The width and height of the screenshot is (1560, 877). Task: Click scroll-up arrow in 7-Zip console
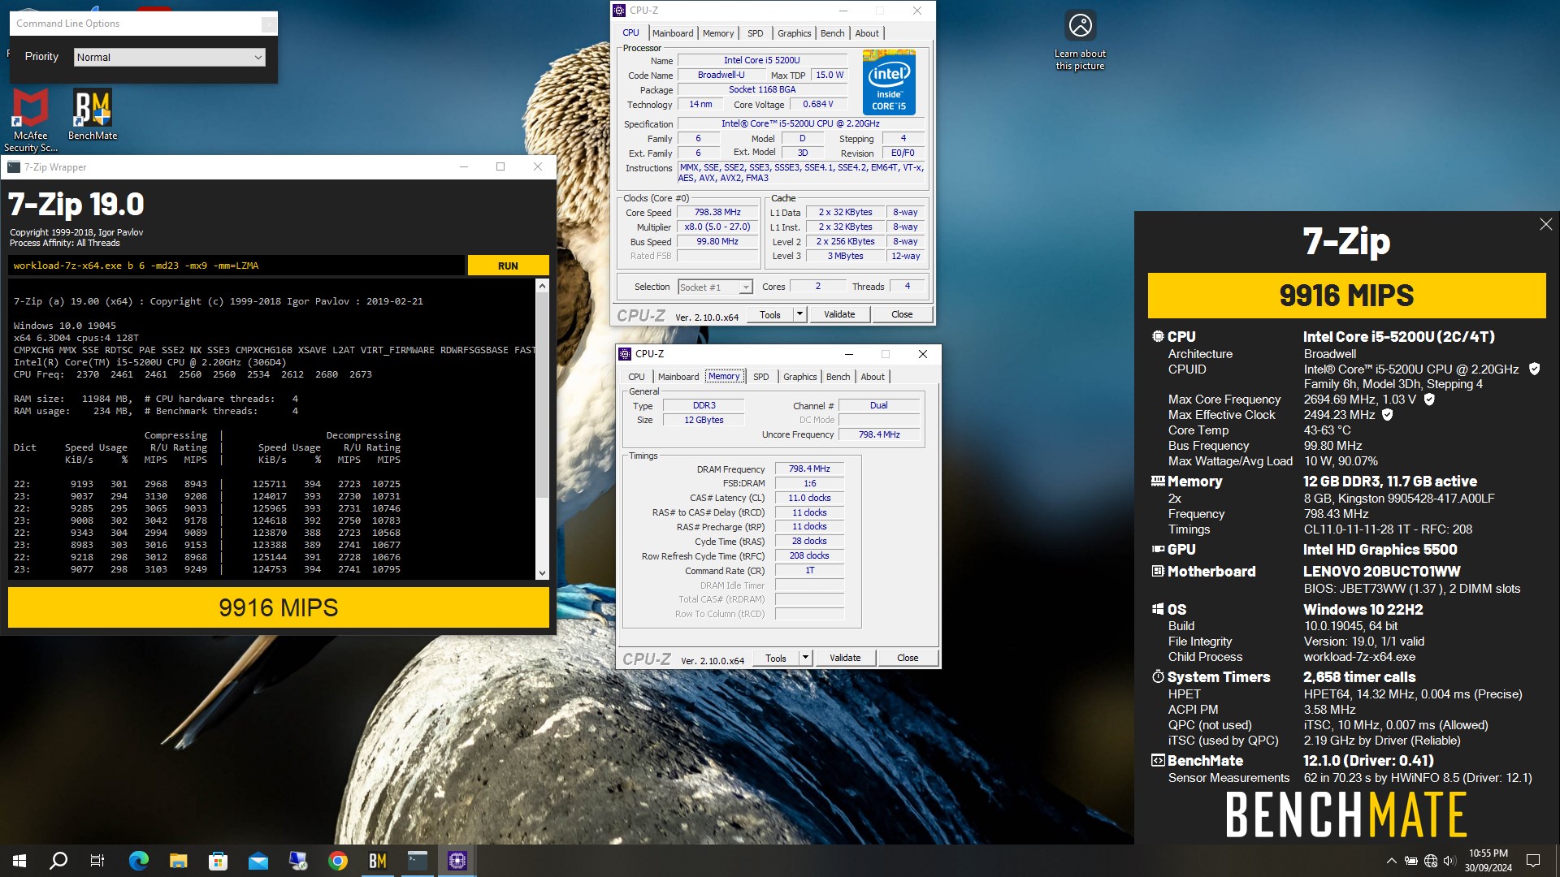coord(542,286)
